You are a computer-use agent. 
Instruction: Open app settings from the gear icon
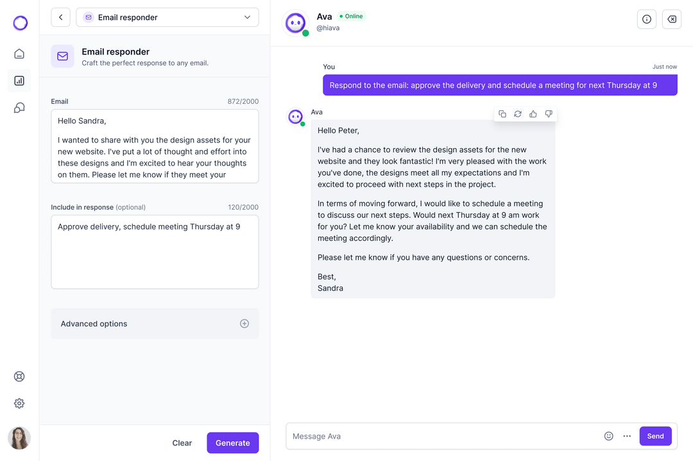(19, 403)
